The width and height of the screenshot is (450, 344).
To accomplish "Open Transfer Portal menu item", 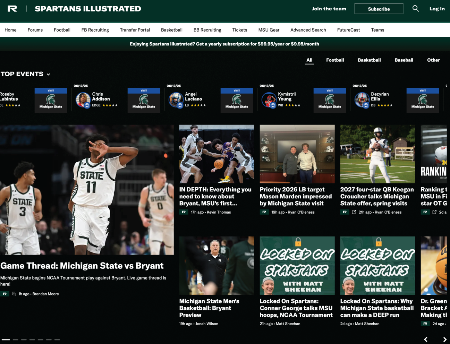I will [x=135, y=30].
